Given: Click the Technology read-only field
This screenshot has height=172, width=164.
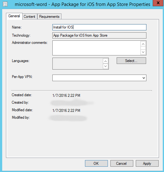Looking at the screenshot, I should coord(99,35).
